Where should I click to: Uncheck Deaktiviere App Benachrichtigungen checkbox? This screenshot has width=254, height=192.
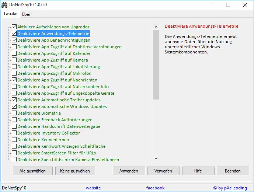click(x=14, y=40)
